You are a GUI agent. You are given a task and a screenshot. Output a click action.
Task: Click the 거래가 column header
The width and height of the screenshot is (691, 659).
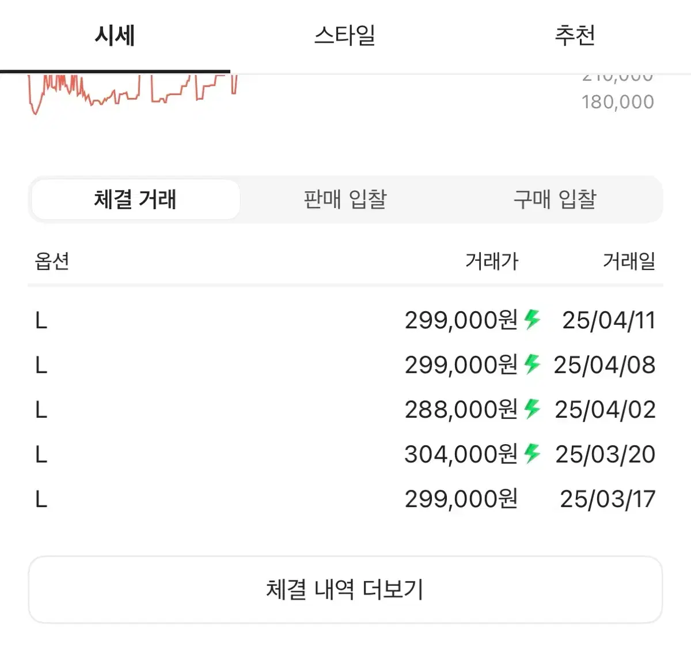coord(492,262)
